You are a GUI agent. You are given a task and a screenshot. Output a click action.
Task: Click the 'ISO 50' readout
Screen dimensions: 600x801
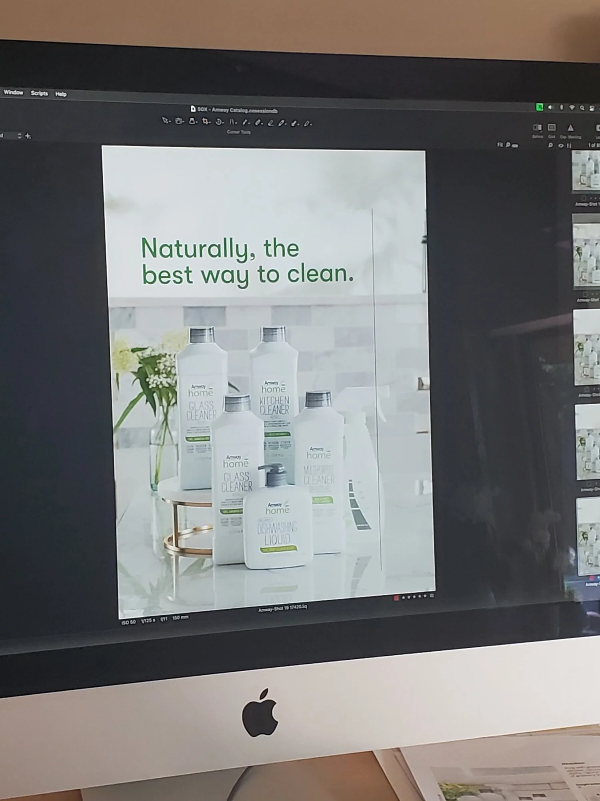(128, 622)
